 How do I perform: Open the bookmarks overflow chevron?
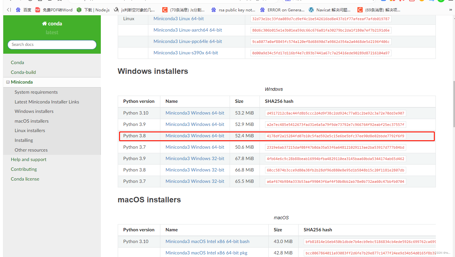451,10
